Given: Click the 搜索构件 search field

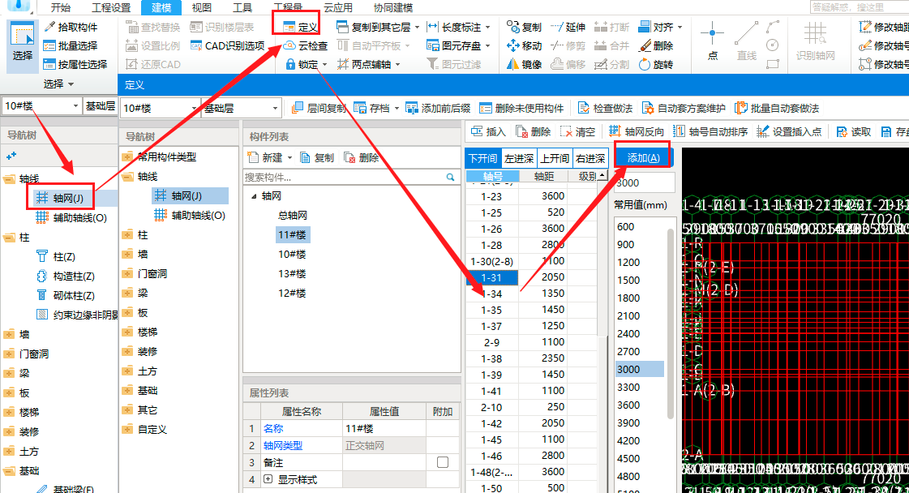Looking at the screenshot, I should [x=351, y=177].
